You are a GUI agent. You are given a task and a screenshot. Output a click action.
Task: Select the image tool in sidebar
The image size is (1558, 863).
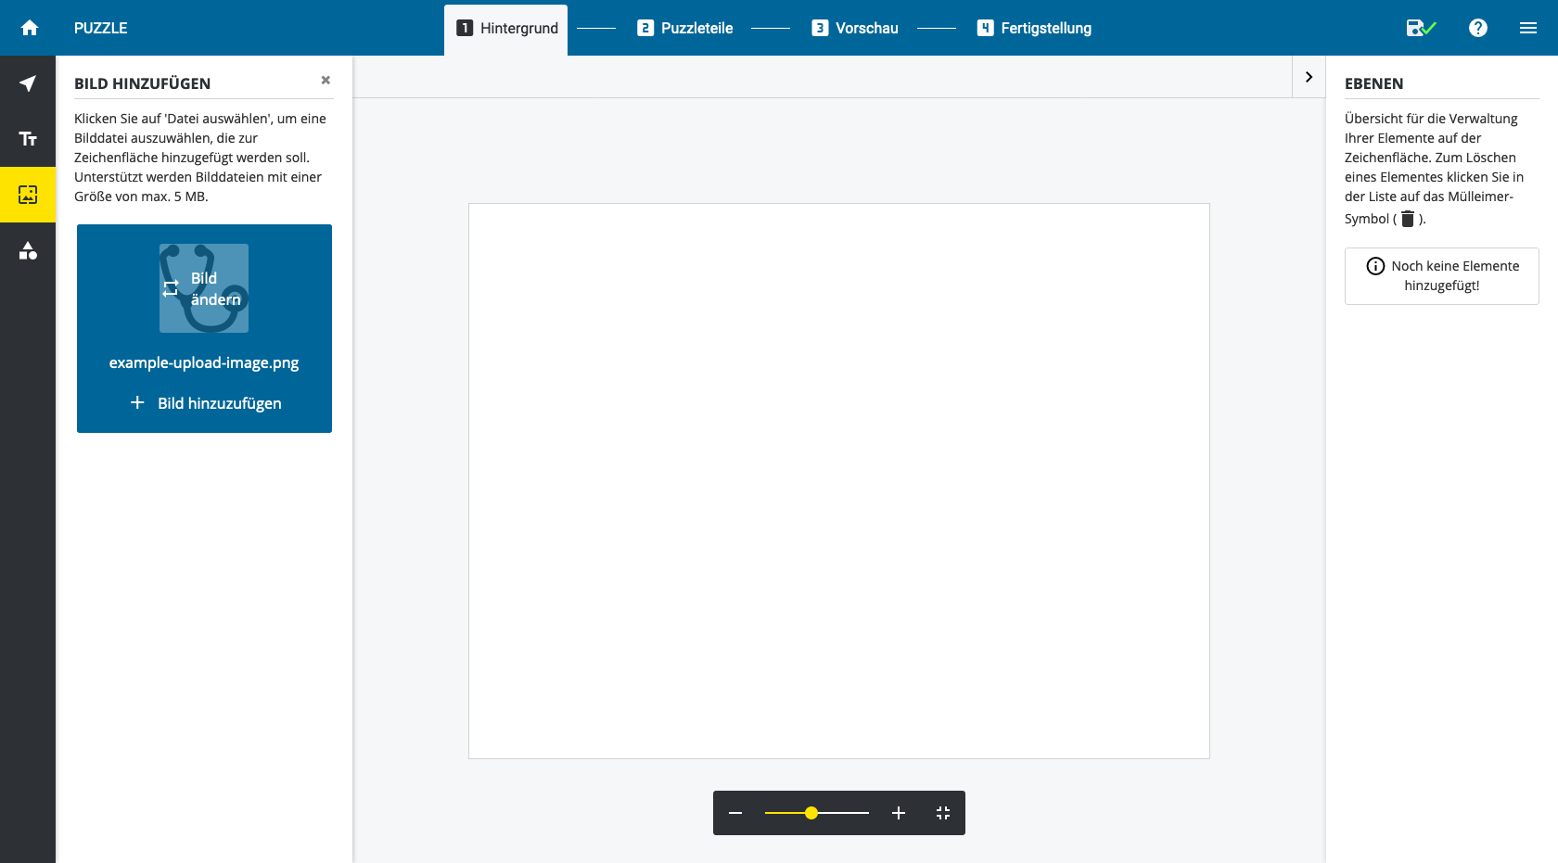pyautogui.click(x=28, y=195)
